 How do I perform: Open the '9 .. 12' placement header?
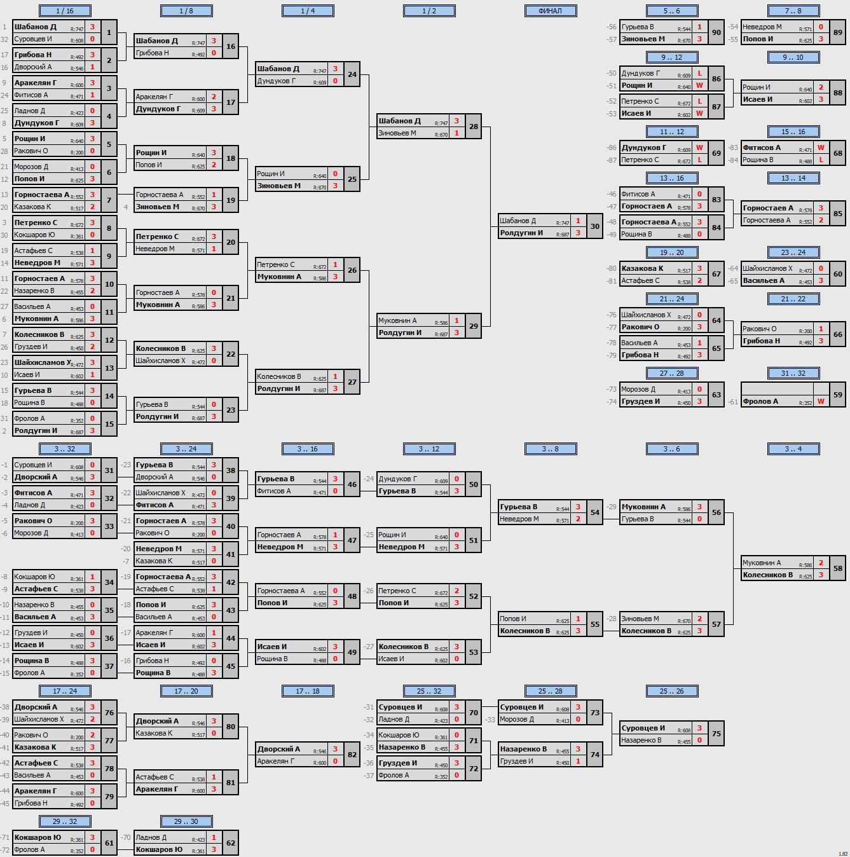[x=672, y=57]
